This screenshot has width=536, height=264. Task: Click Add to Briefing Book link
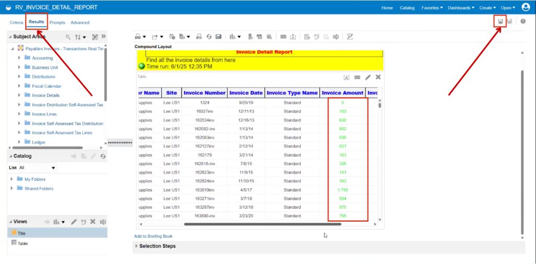coord(153,236)
